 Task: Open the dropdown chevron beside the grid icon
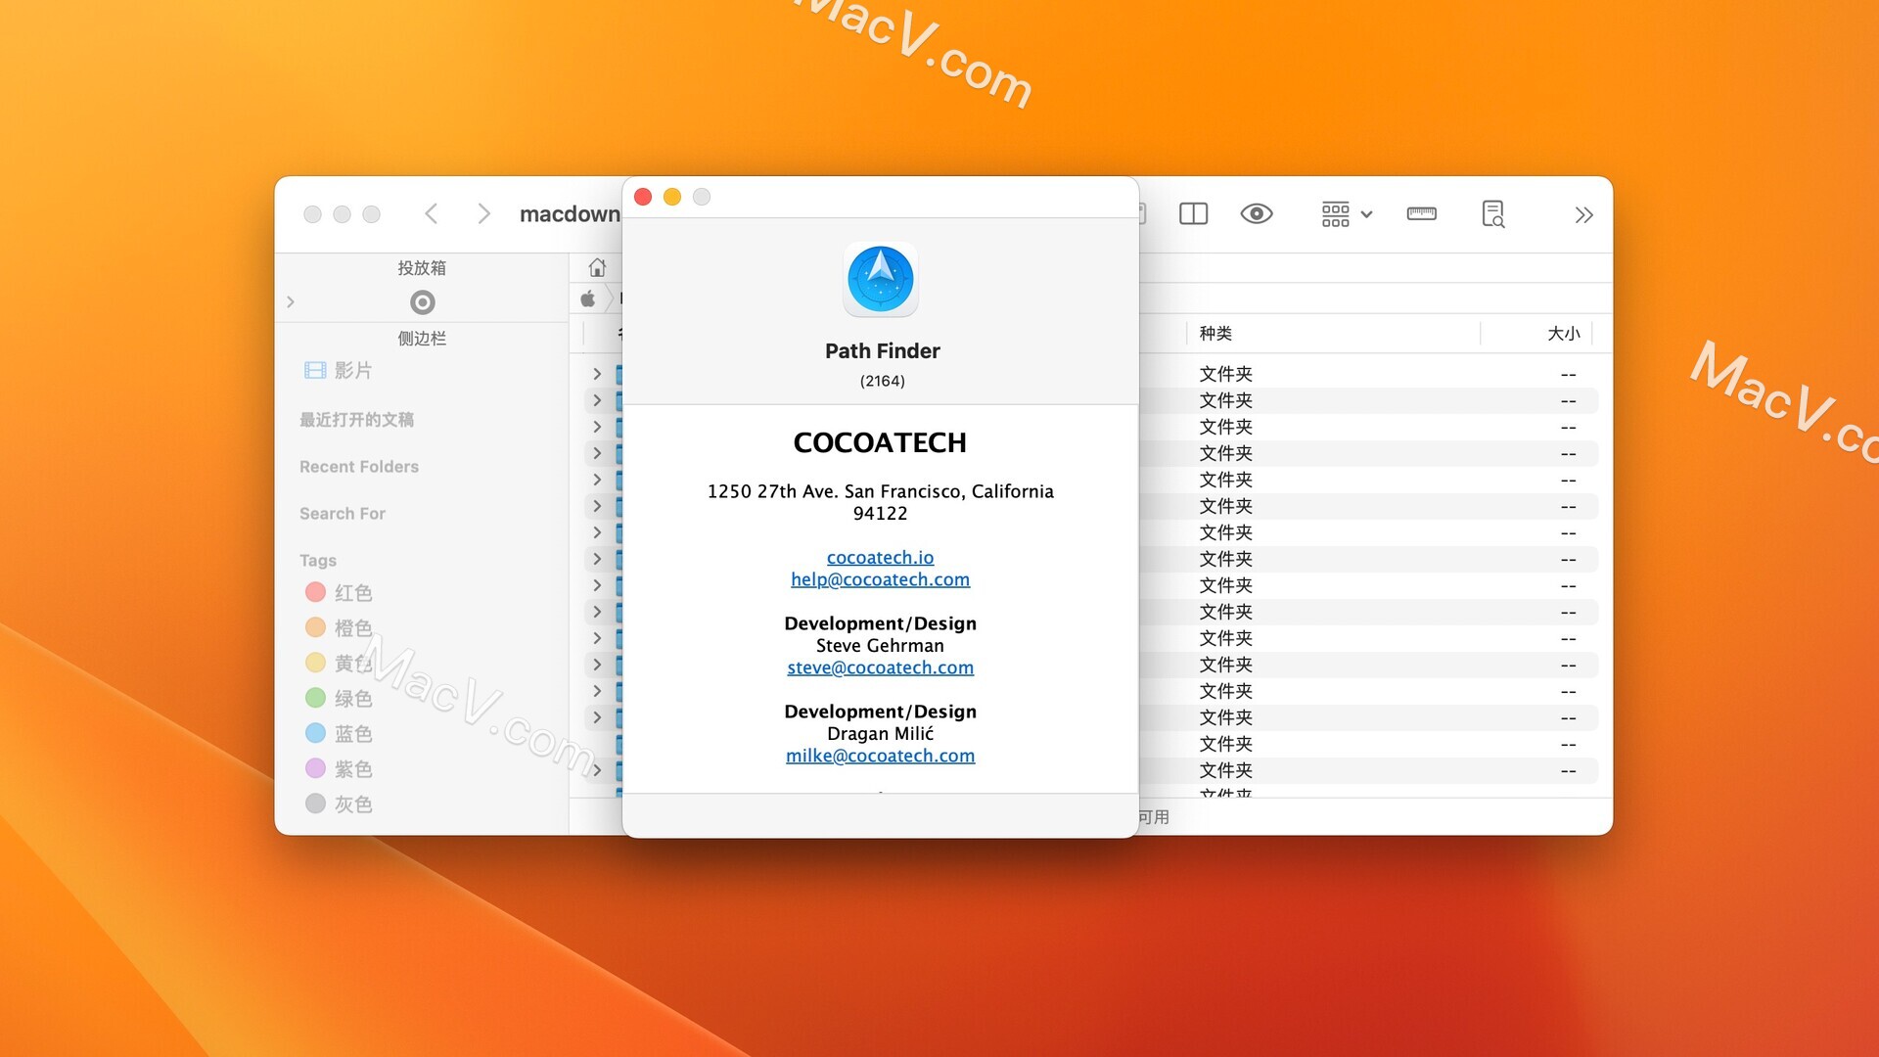[1366, 214]
